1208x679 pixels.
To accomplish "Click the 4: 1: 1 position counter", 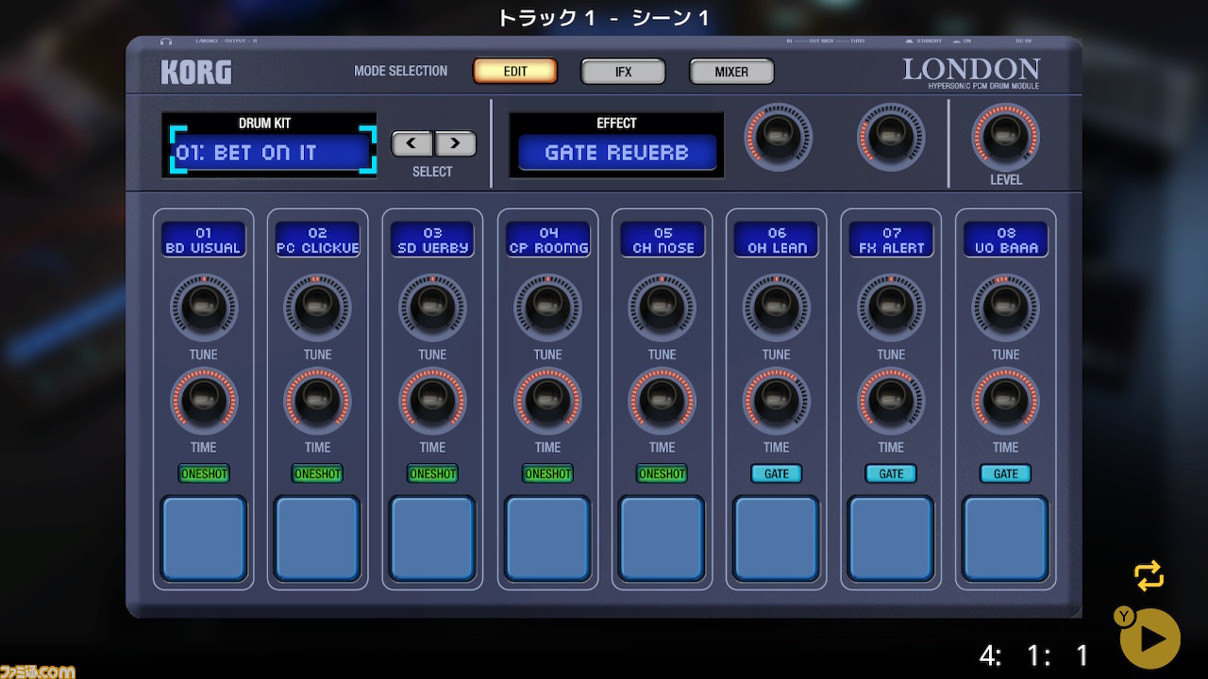I will 1034,655.
